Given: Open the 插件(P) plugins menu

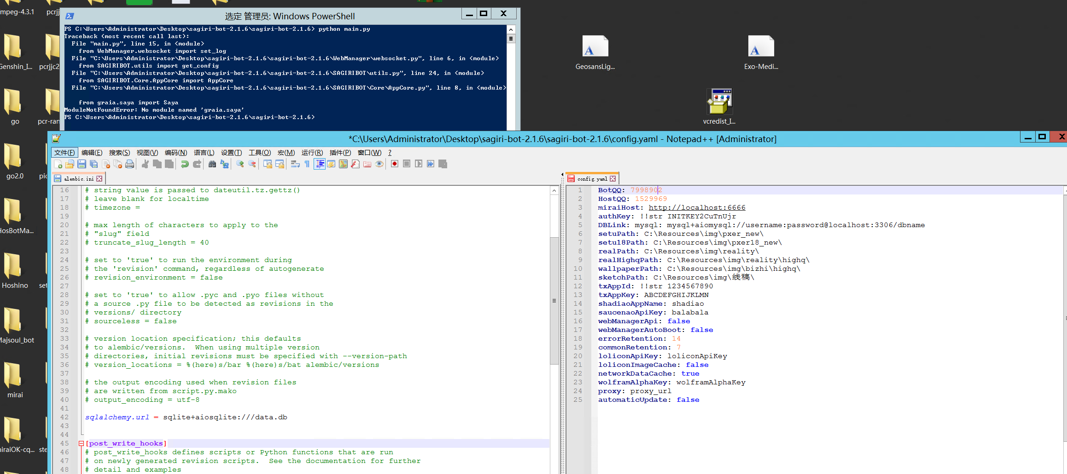Looking at the screenshot, I should click(x=340, y=153).
